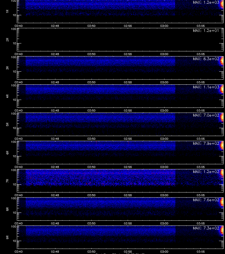Click the '100' y-axis tick of 3R
Viewport: 225px width, 254px height.
(x=13, y=57)
